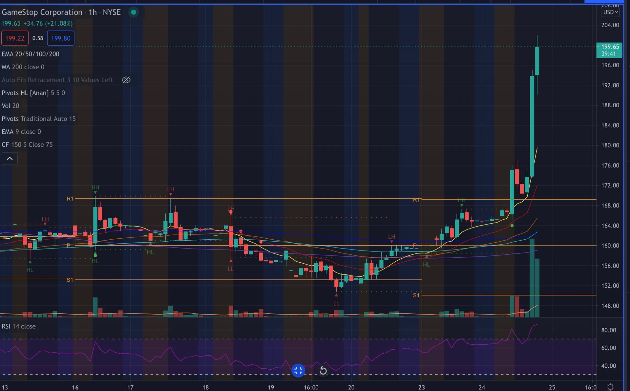Click the 199.65 current price label
The width and height of the screenshot is (630, 391).
click(610, 47)
